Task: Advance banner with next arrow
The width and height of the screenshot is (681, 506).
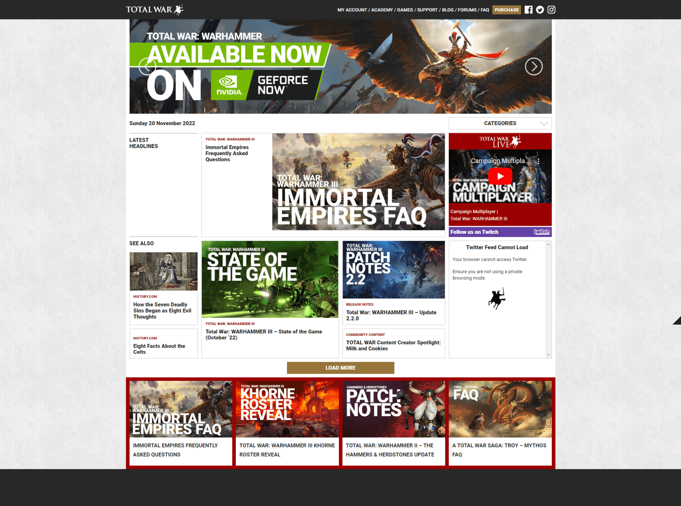Action: [533, 66]
